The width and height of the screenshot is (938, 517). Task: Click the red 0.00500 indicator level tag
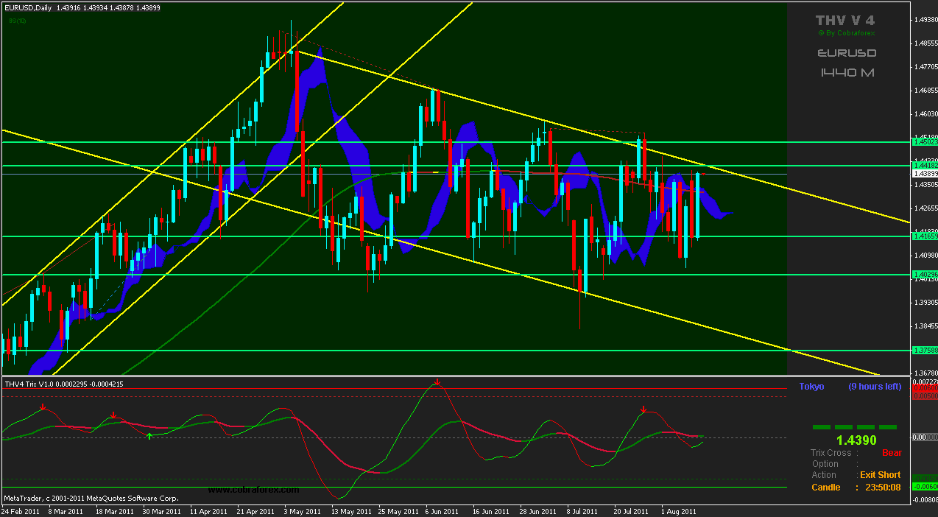click(x=924, y=396)
